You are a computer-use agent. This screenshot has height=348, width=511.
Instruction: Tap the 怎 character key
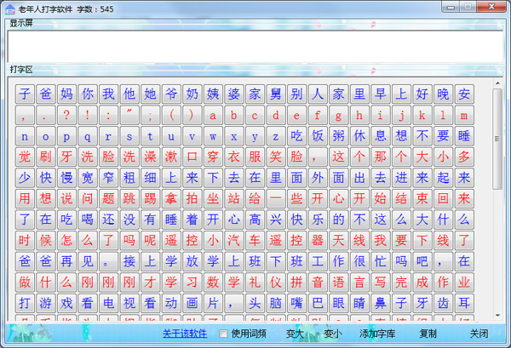coord(66,241)
